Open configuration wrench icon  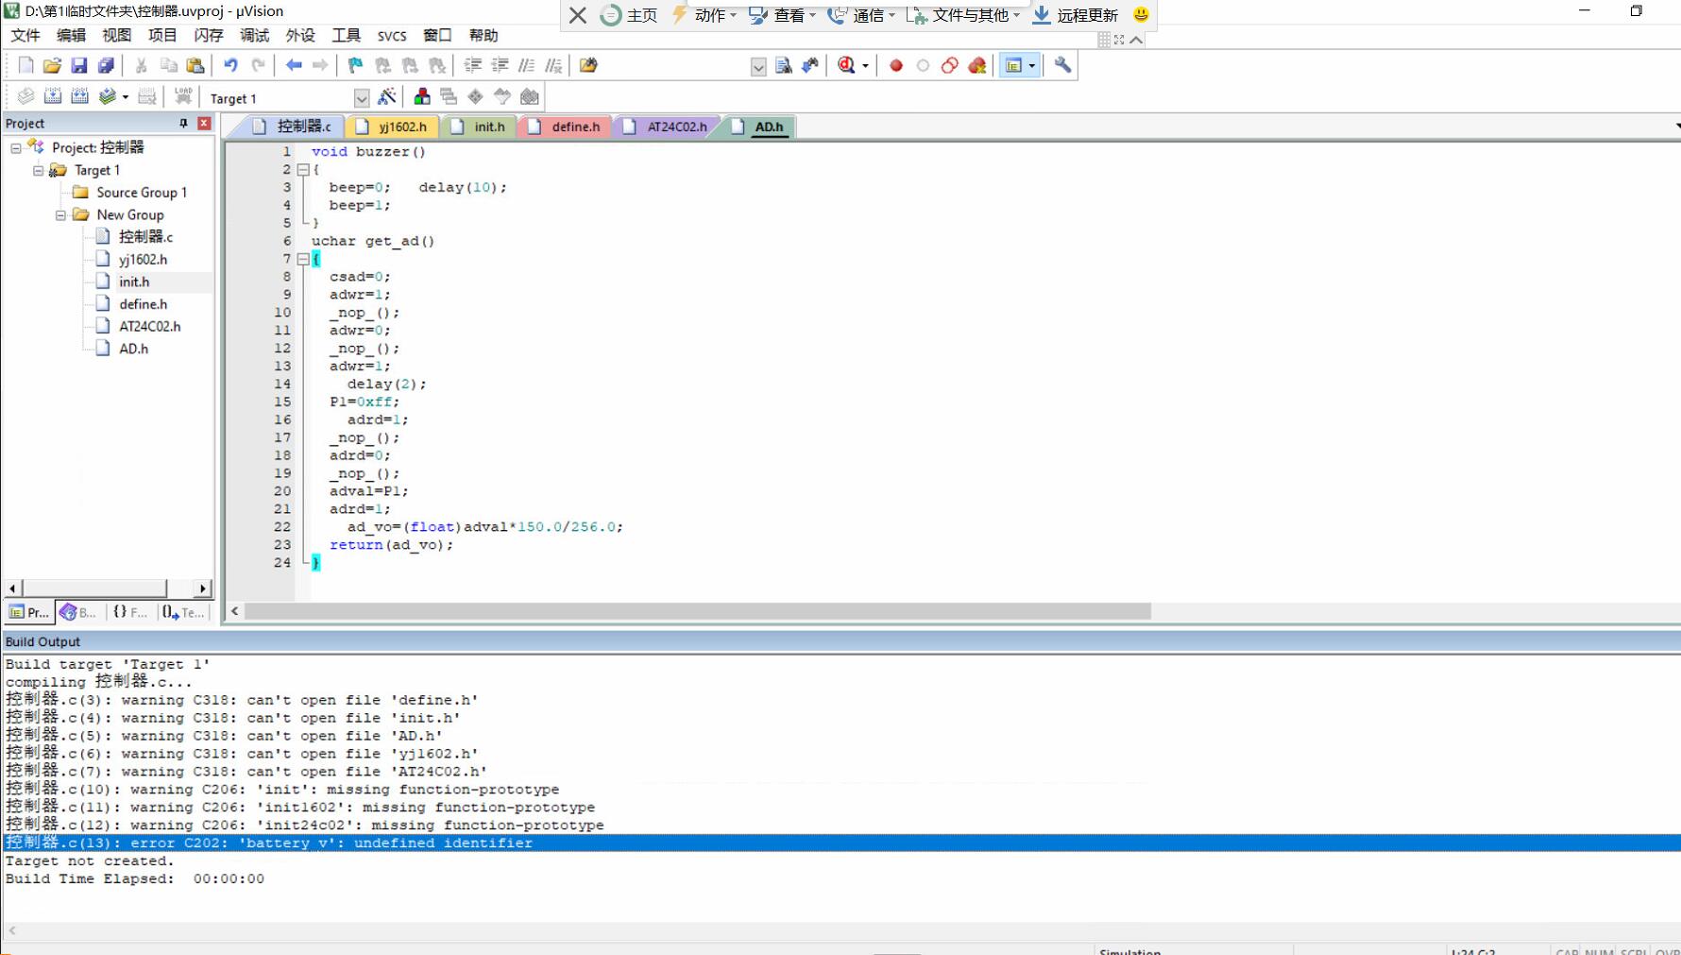point(1062,65)
